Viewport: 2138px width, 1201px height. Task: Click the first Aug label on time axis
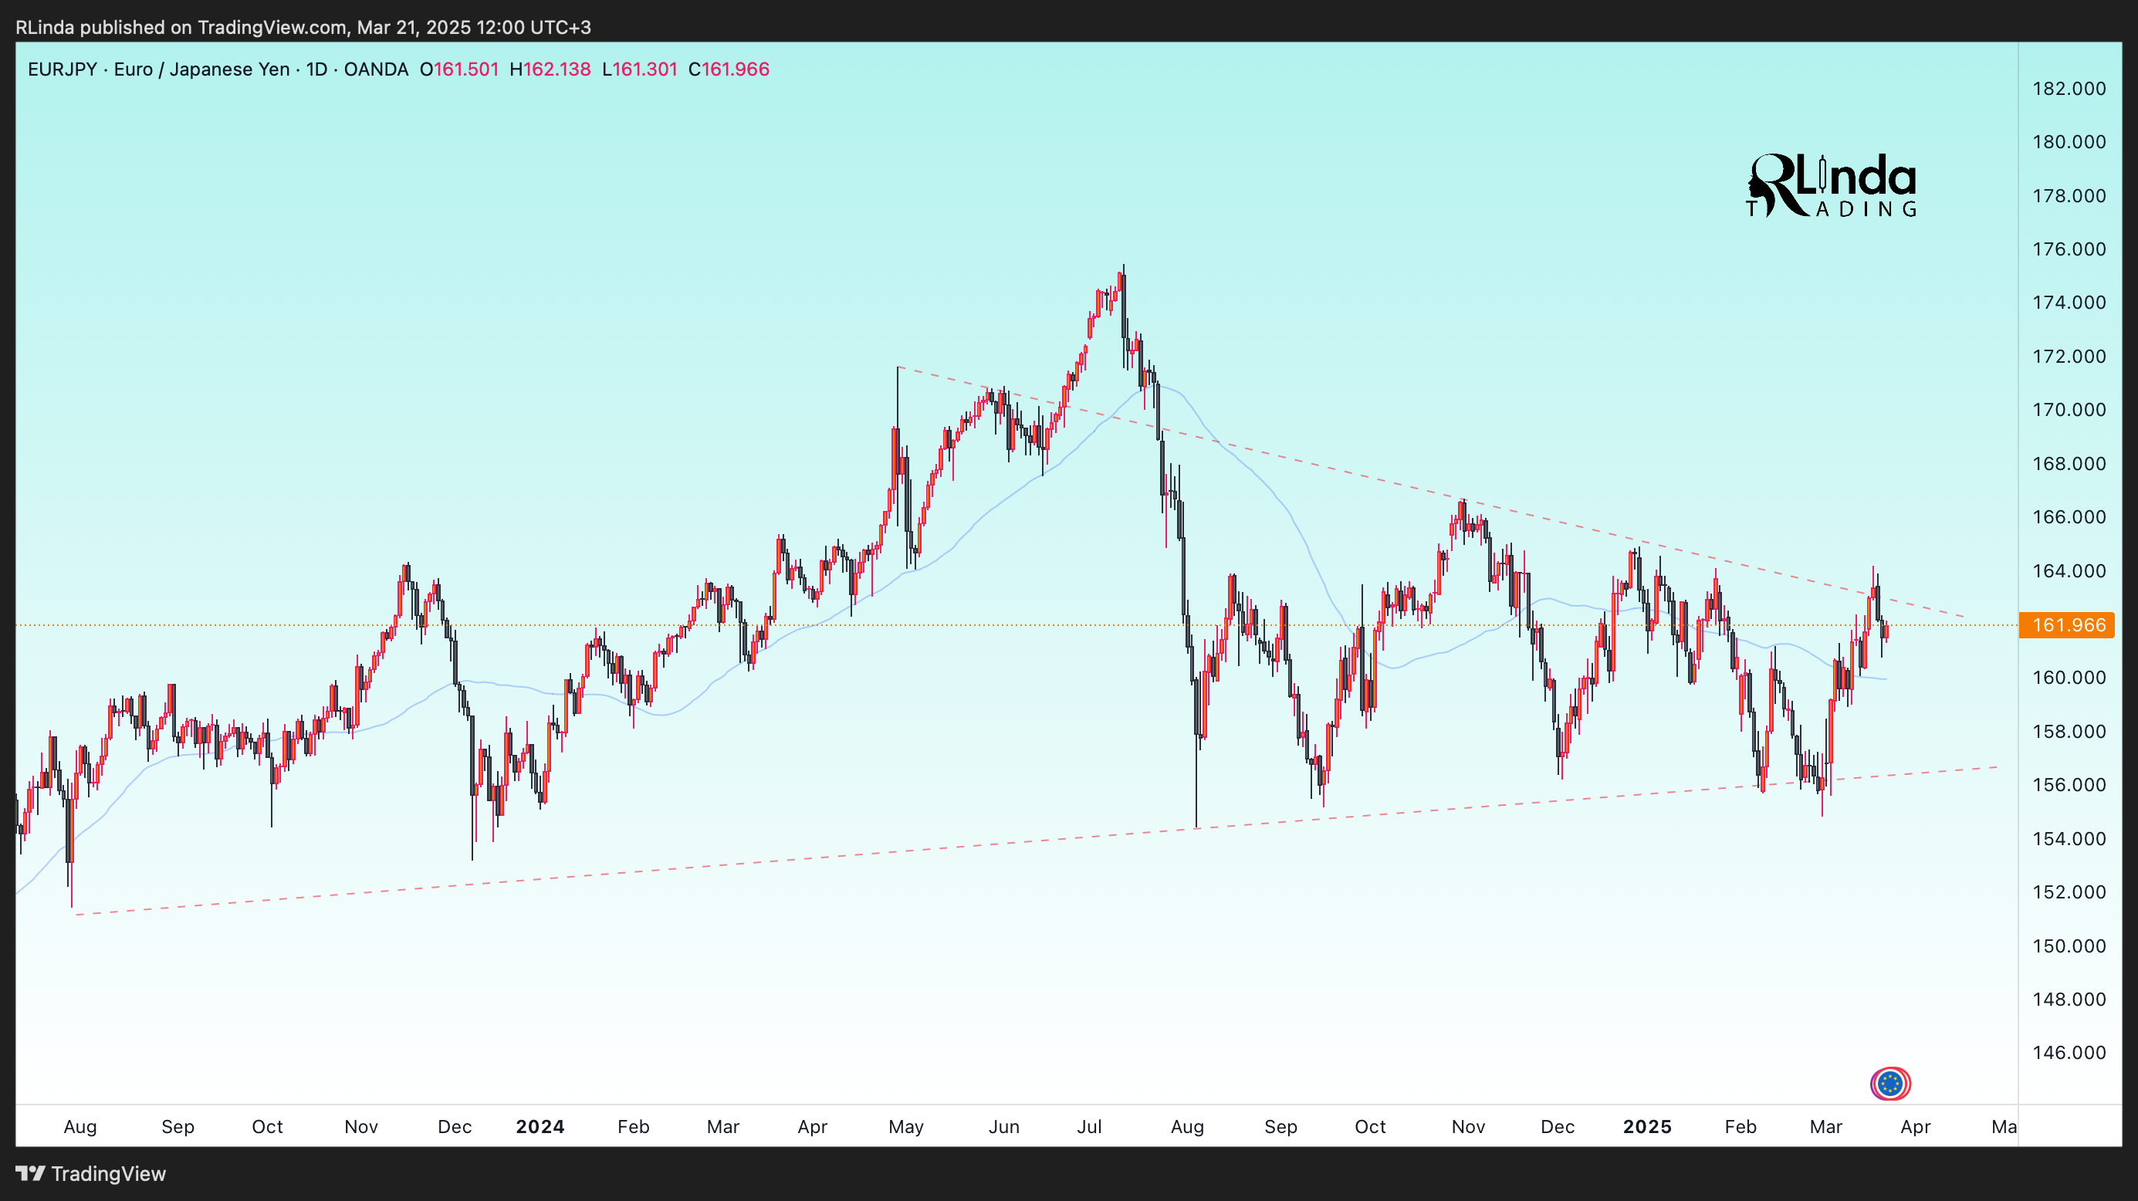(79, 1126)
